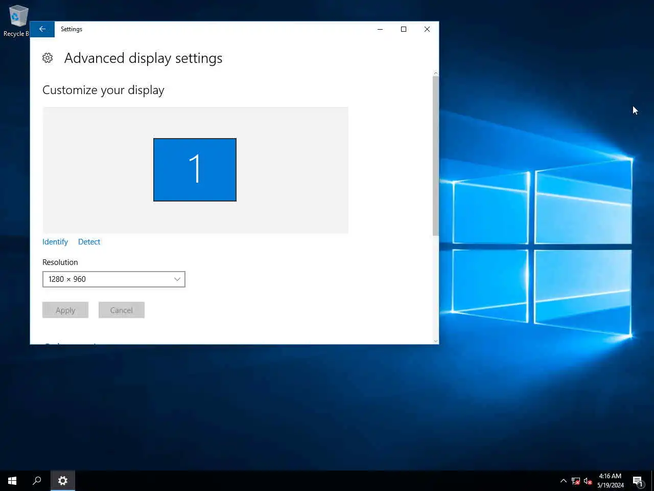Click the scrollbar up arrow in Settings

(435, 73)
